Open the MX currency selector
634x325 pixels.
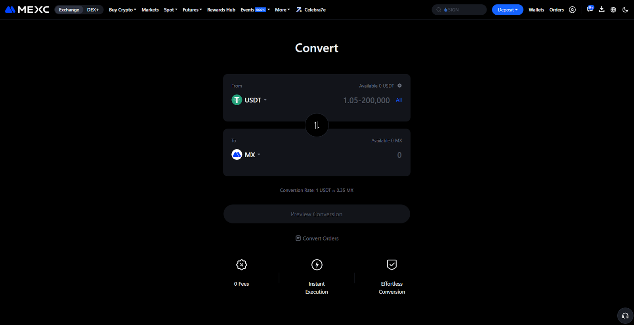(246, 155)
